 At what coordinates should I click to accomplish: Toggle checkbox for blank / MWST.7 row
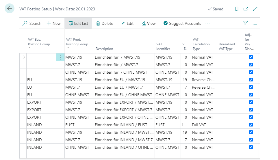(251, 64)
